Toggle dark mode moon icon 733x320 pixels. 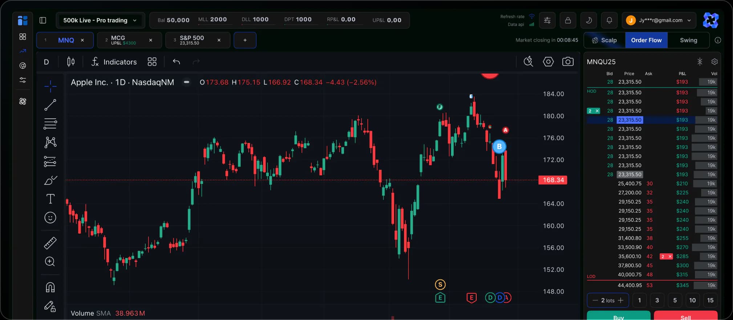[589, 20]
